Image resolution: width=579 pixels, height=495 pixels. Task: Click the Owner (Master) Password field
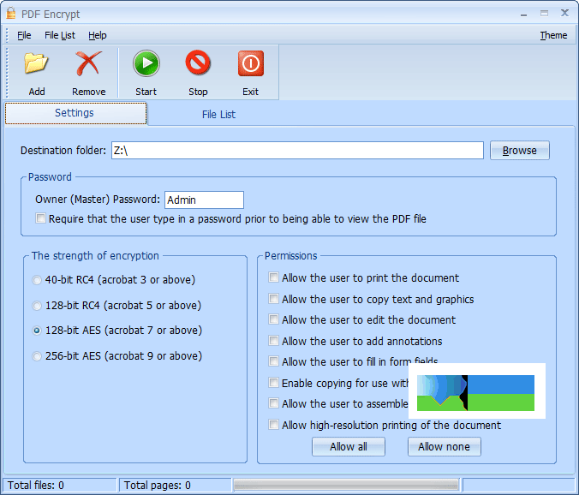point(204,200)
